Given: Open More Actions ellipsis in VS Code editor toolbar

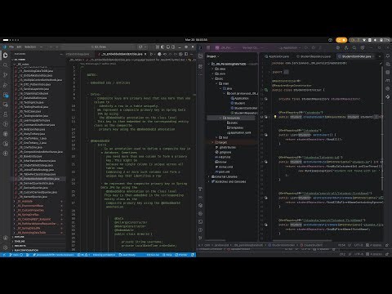Looking at the screenshot, I should (x=191, y=54).
